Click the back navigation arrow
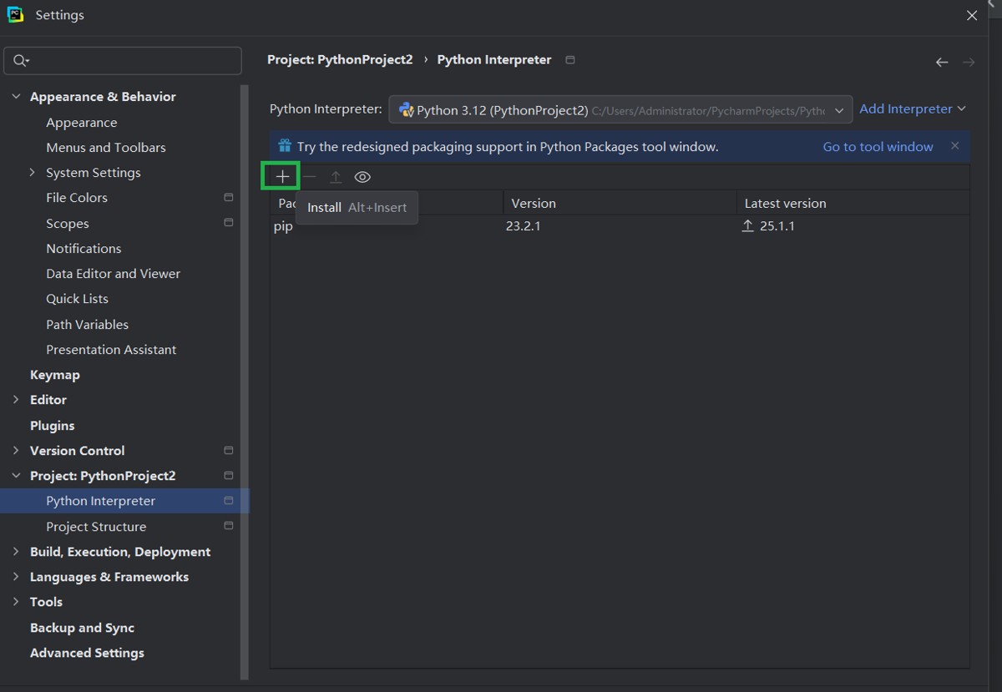The width and height of the screenshot is (1002, 692). [942, 62]
